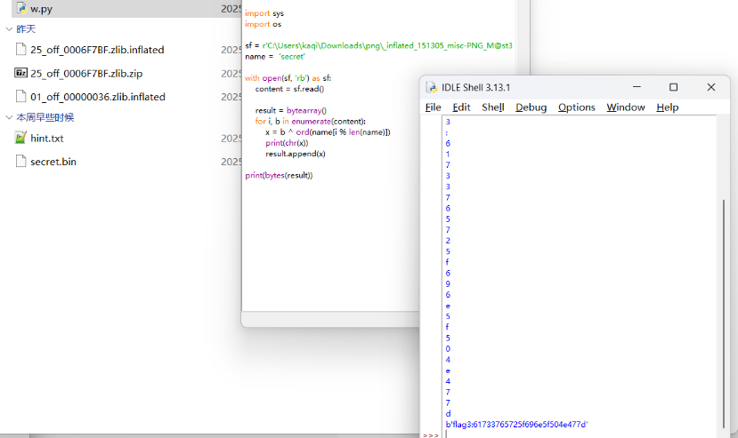Open the Window menu in IDLE
738x438 pixels.
click(625, 108)
